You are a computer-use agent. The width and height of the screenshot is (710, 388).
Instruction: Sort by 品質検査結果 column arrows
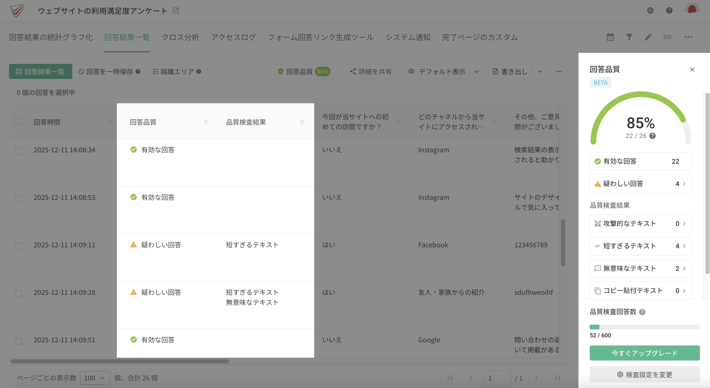302,122
